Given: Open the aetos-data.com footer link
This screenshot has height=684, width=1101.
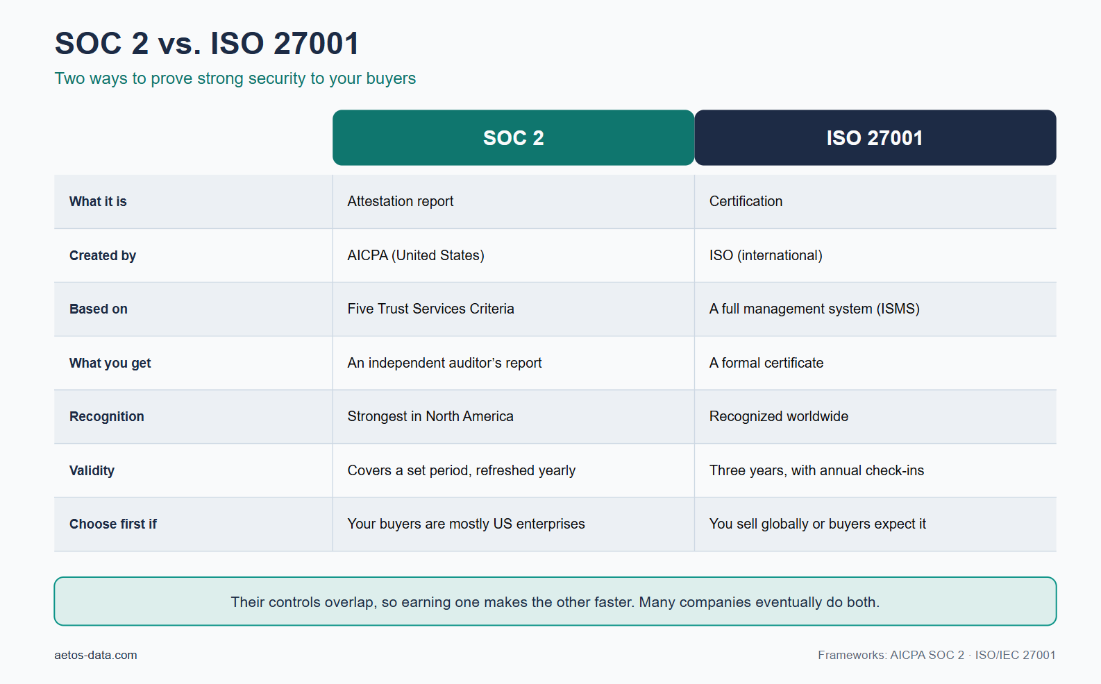Looking at the screenshot, I should coord(96,655).
